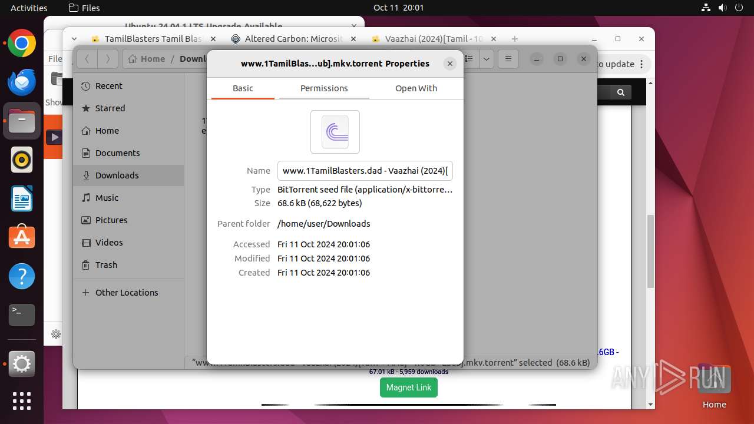
Task: Open the Files hamburger menu
Action: [508, 59]
